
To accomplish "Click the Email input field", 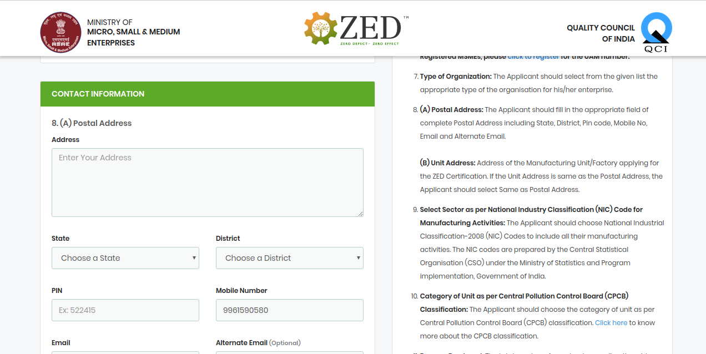I will coord(125,352).
